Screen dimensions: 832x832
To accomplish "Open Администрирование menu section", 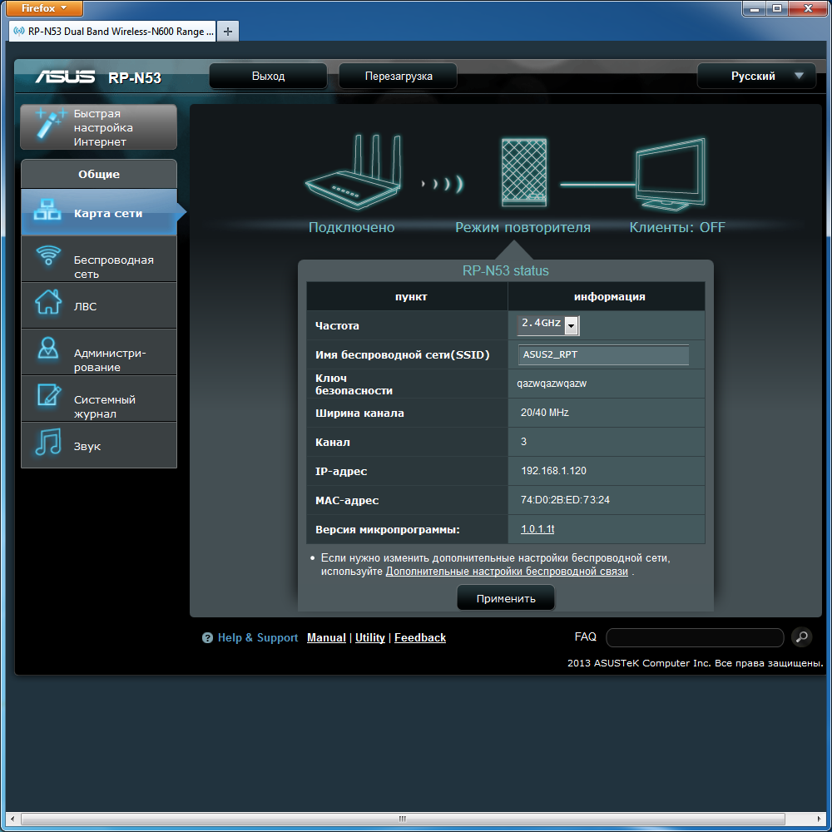I will pos(99,352).
